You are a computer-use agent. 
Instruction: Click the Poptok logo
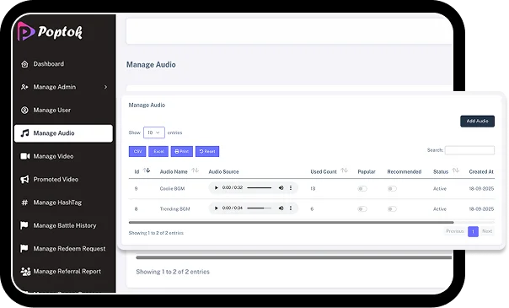[50, 32]
